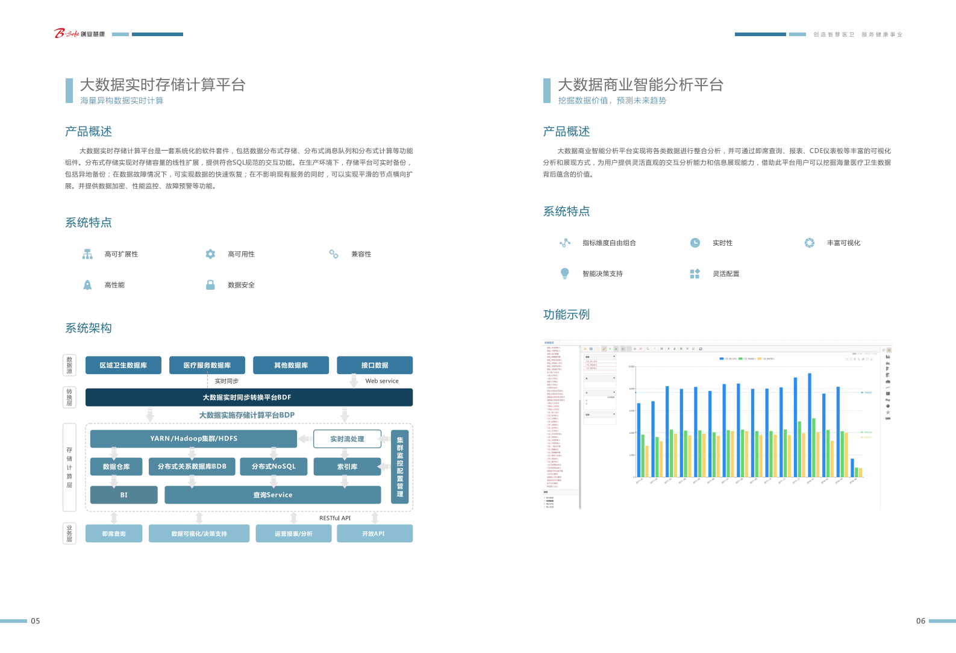956x653 pixels.
Task: Click the 灵活配置 widgets icon
Action: [x=695, y=273]
